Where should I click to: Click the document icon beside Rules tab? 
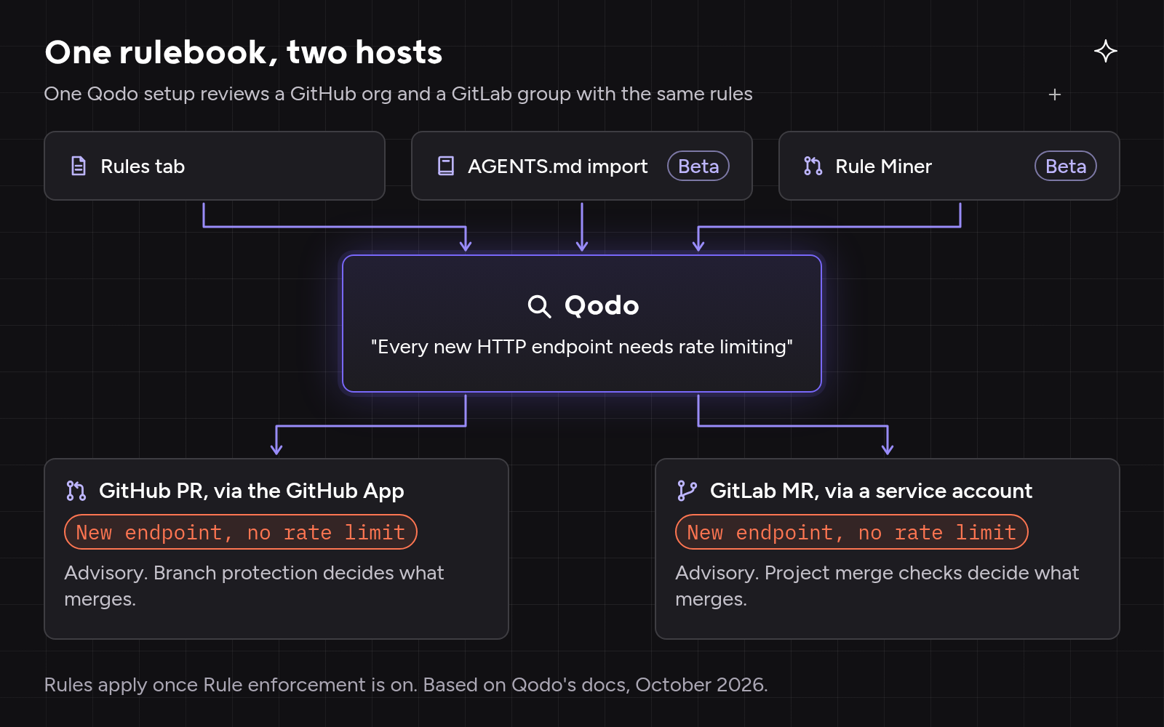click(79, 166)
